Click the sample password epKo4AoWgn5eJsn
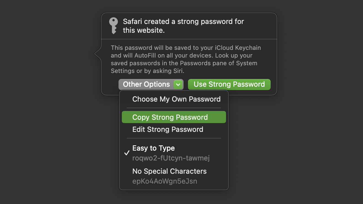 pos(165,181)
